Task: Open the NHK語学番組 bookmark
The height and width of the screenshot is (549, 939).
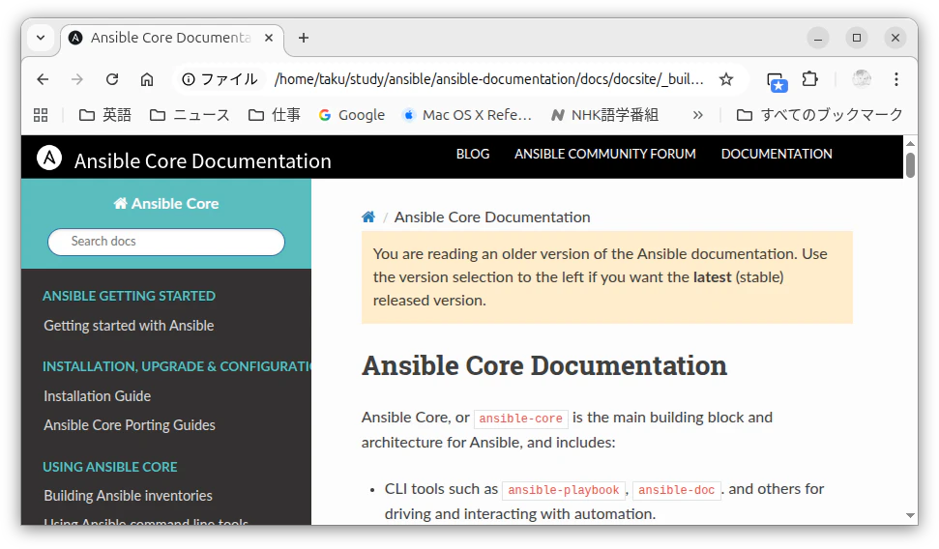Action: point(604,115)
